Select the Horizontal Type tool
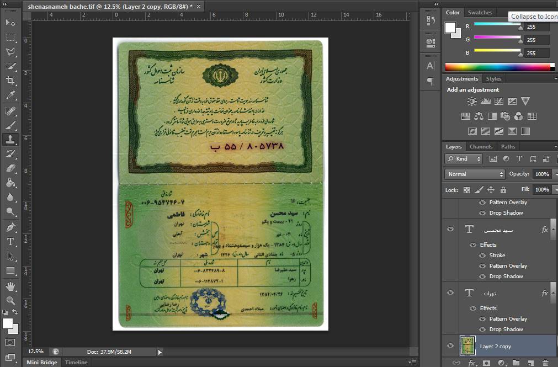This screenshot has height=367, width=558. pyautogui.click(x=10, y=242)
